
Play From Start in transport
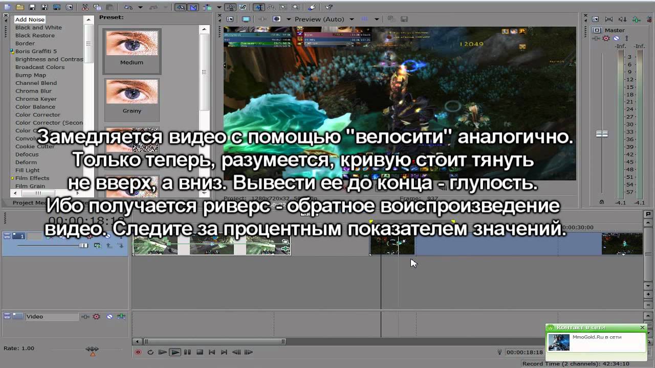pyautogui.click(x=163, y=352)
